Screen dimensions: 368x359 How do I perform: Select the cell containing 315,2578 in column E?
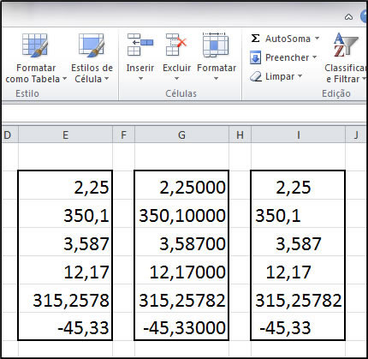pos(65,299)
